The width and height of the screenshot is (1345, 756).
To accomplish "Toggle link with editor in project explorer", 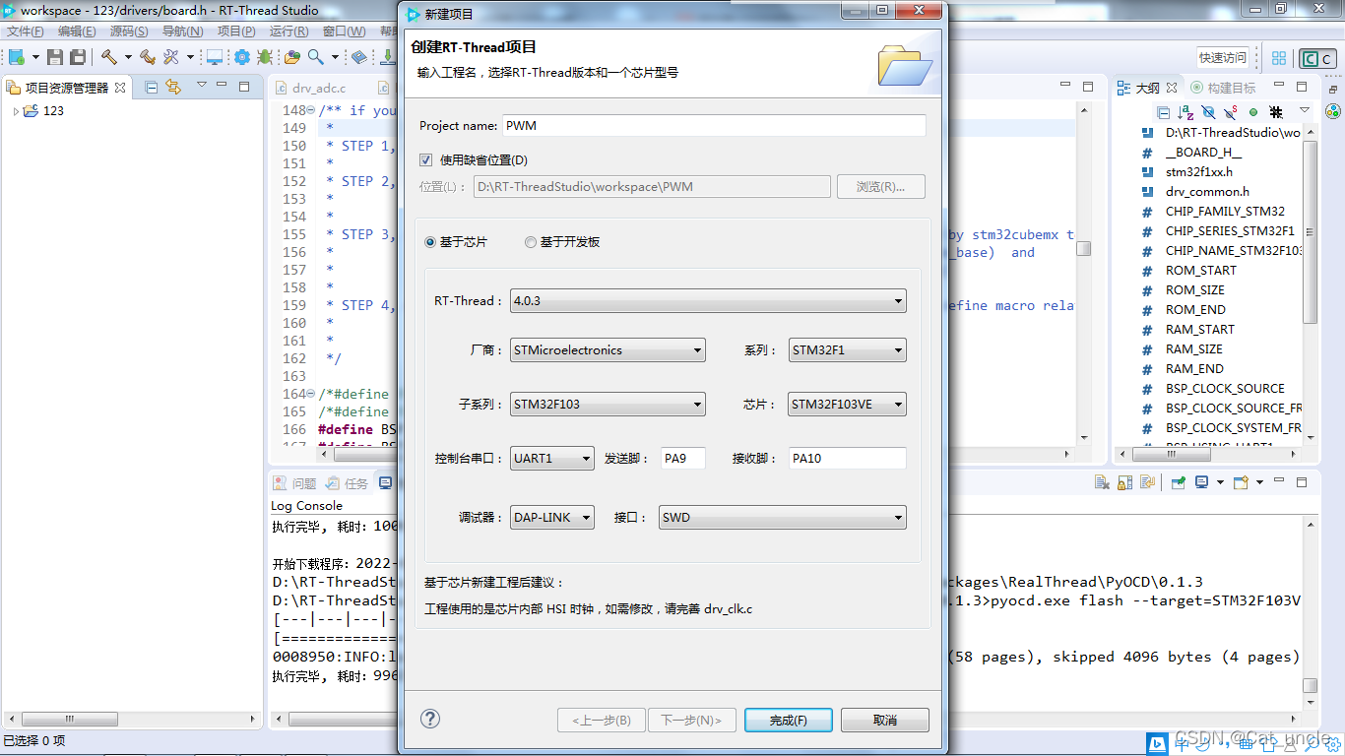I will click(x=173, y=87).
